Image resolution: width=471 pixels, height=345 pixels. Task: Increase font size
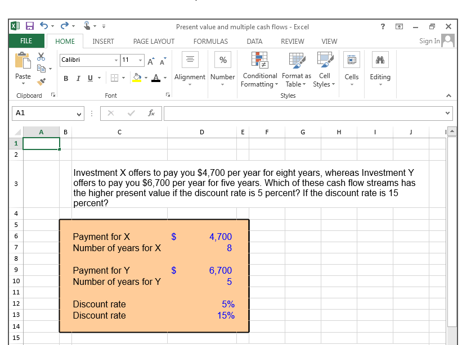point(151,61)
